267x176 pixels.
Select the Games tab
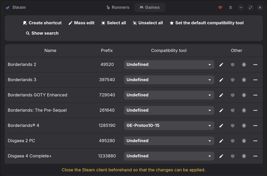point(150,7)
